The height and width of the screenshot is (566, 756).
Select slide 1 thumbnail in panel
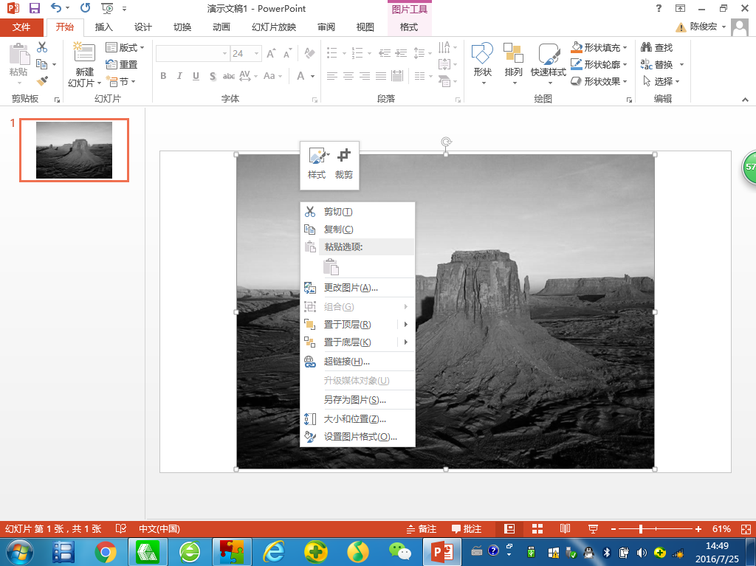[x=75, y=150]
